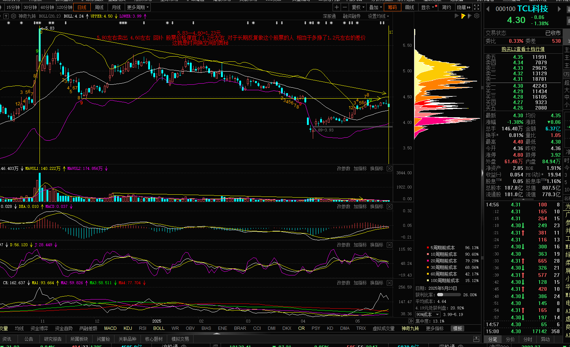
Task: Click 换指标 on KDJ panel
Action: point(376,245)
